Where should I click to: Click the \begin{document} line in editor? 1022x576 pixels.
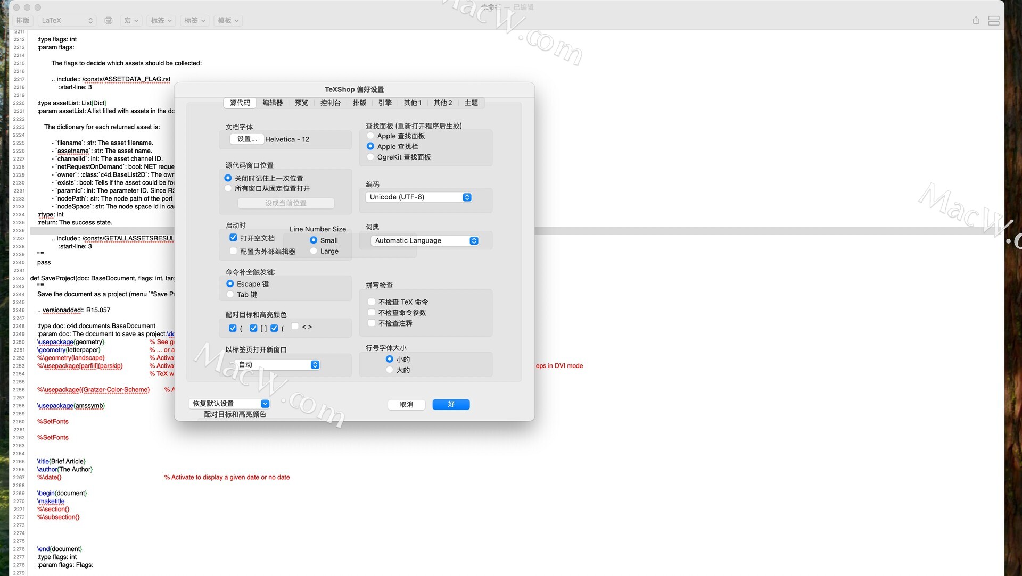(x=62, y=494)
